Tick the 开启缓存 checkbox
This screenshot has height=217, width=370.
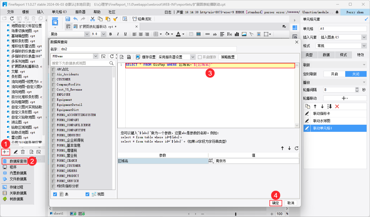click(x=200, y=57)
